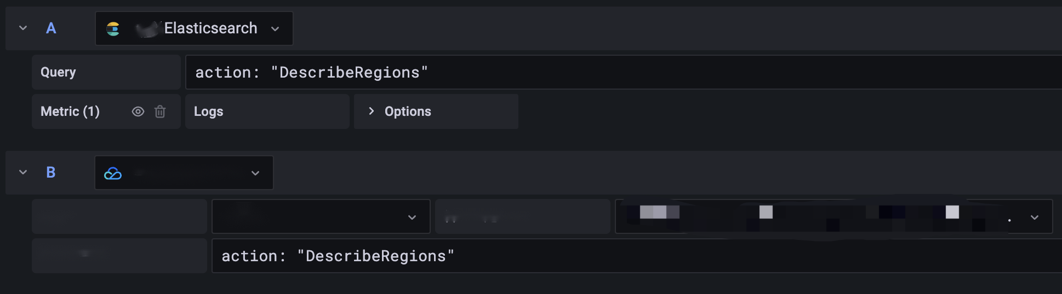1062x294 pixels.
Task: Click the query letter B label
Action: [x=51, y=173]
